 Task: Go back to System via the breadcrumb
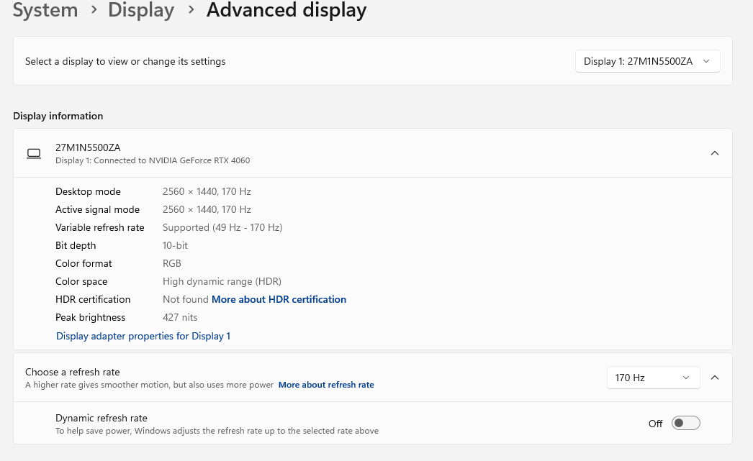click(x=45, y=11)
